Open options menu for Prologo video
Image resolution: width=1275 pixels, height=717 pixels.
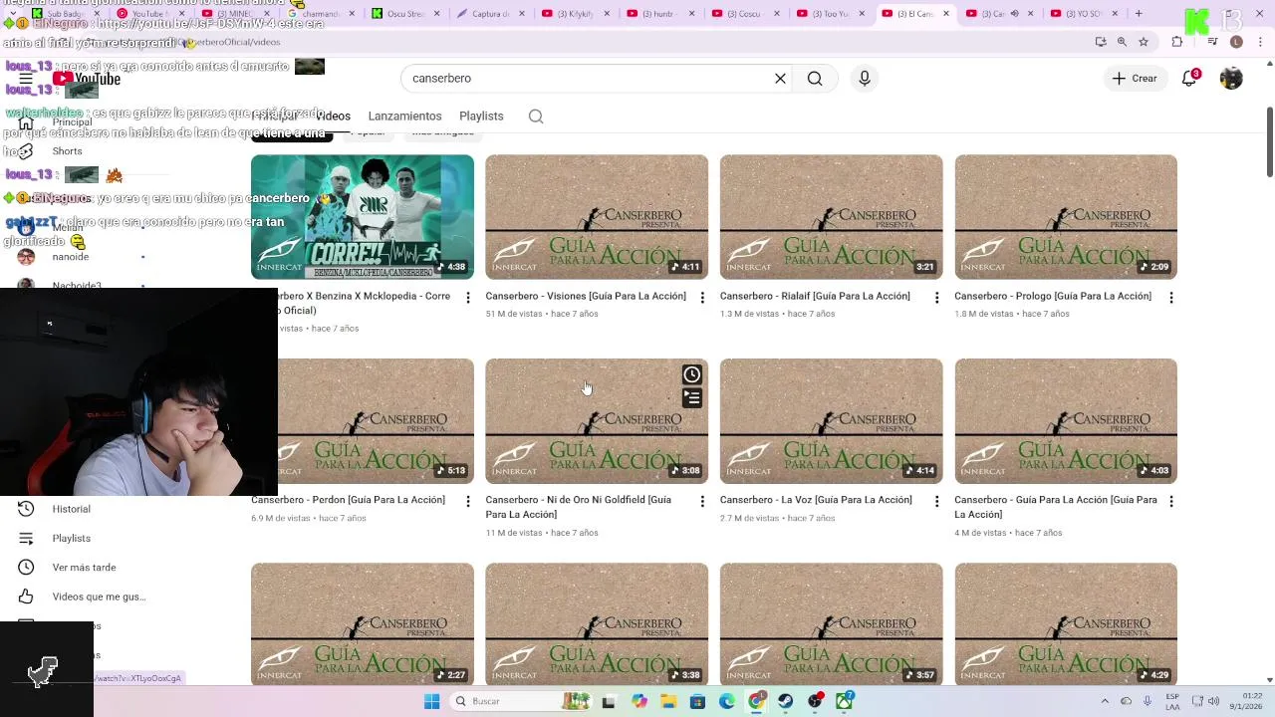[1171, 298]
